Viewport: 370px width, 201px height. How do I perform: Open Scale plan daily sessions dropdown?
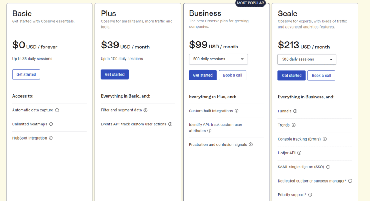tap(307, 59)
